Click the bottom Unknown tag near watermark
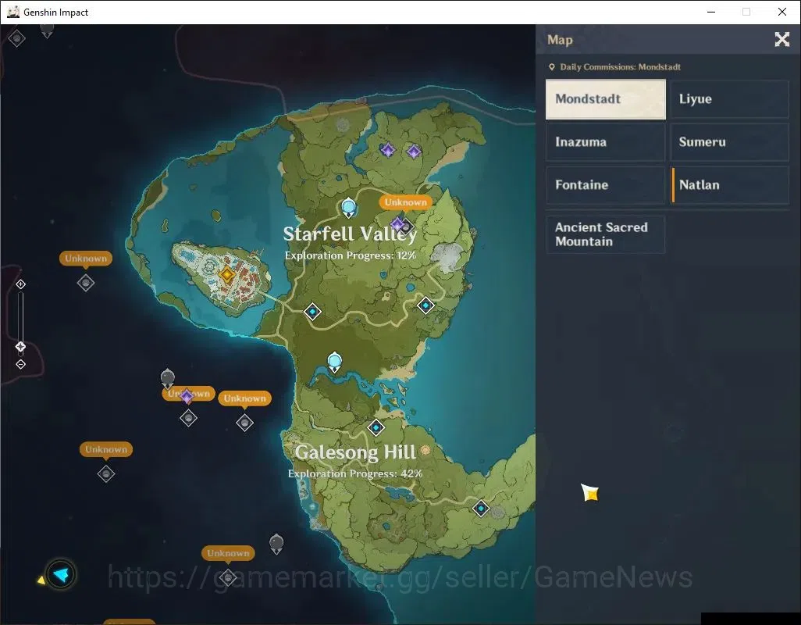The height and width of the screenshot is (625, 801). [228, 553]
